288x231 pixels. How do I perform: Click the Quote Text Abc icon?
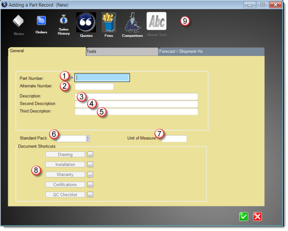[157, 21]
